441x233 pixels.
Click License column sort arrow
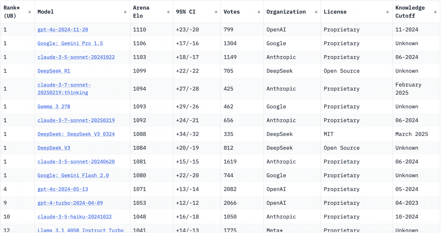point(388,12)
